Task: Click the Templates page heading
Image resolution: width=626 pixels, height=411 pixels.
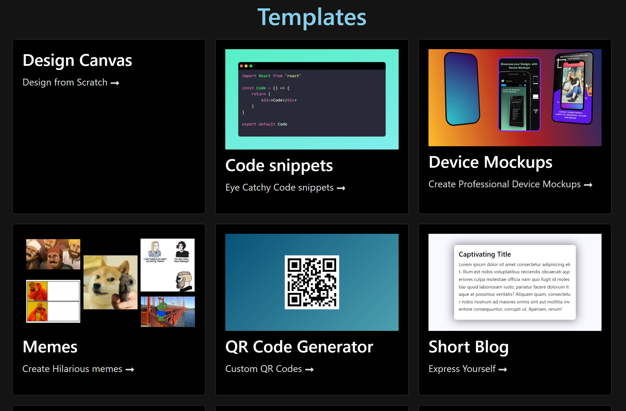Action: point(312,17)
